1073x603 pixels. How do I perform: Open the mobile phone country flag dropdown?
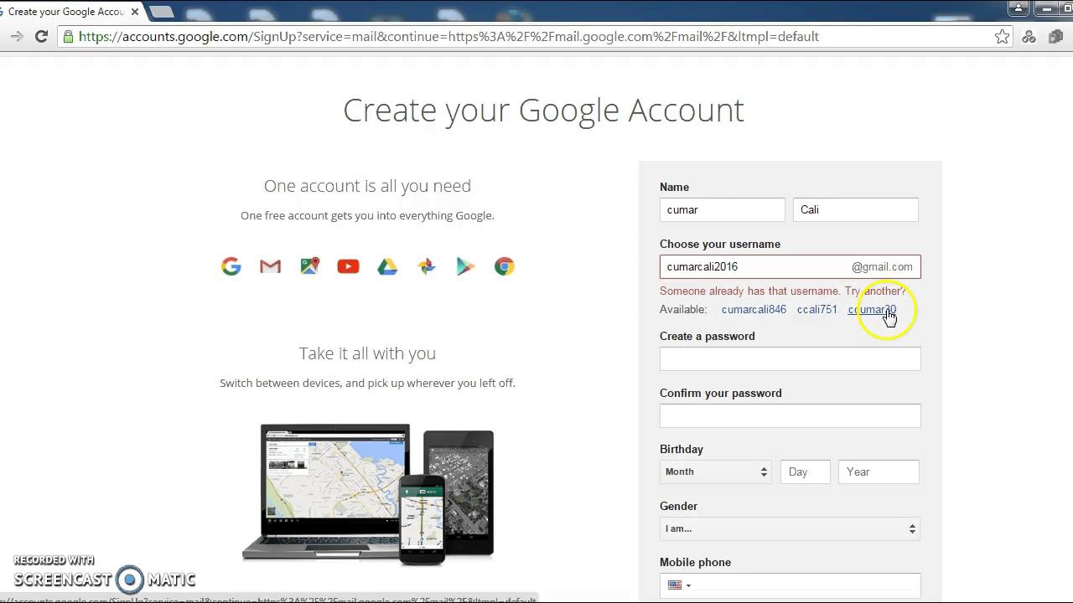[x=679, y=585]
